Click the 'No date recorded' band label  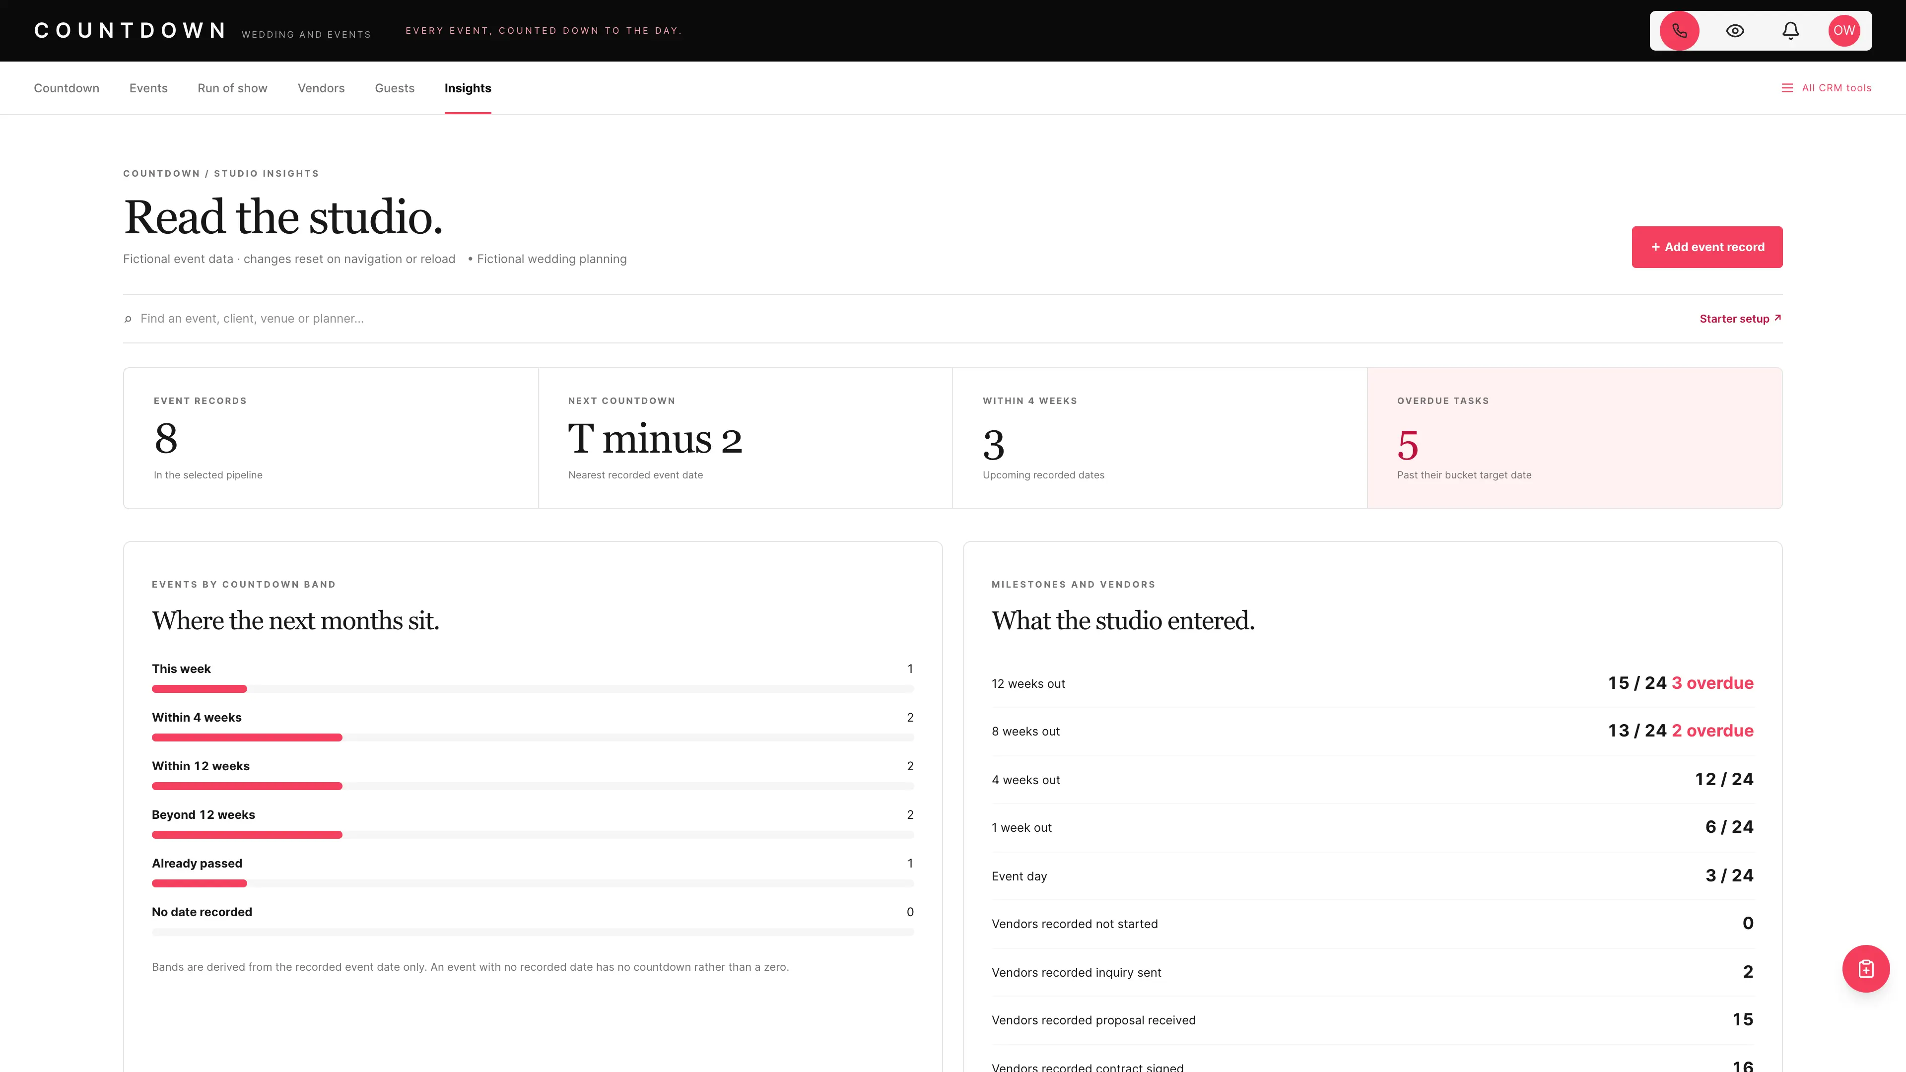click(x=202, y=912)
